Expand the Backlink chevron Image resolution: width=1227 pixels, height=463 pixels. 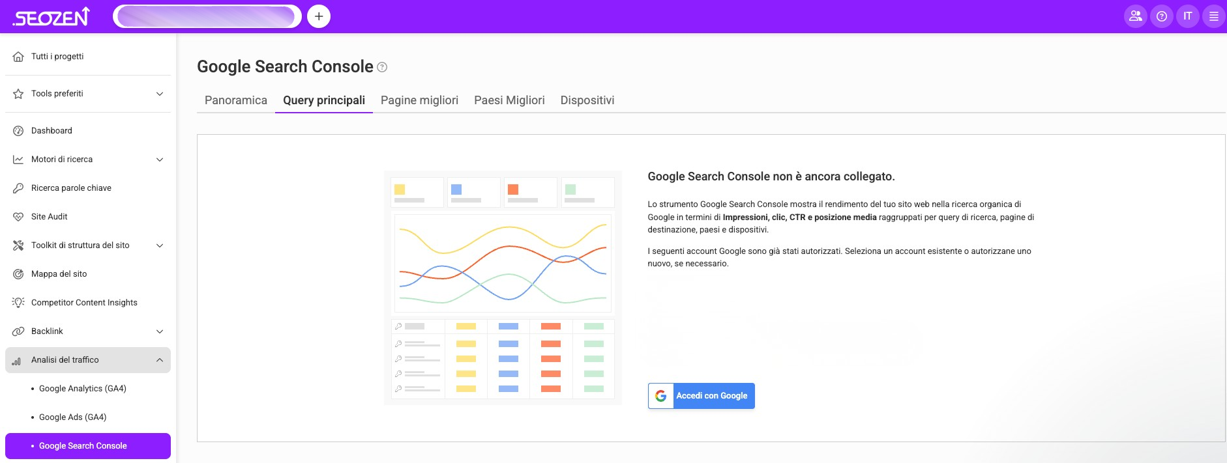[x=160, y=331]
